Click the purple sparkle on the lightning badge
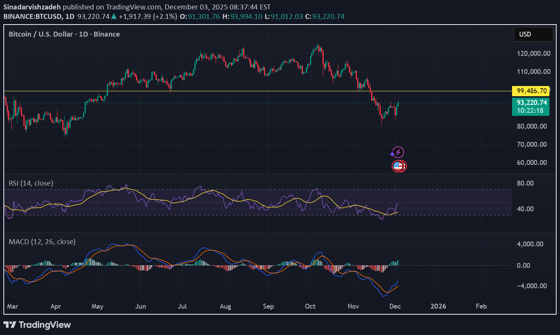This screenshot has width=560, height=335. [x=393, y=154]
